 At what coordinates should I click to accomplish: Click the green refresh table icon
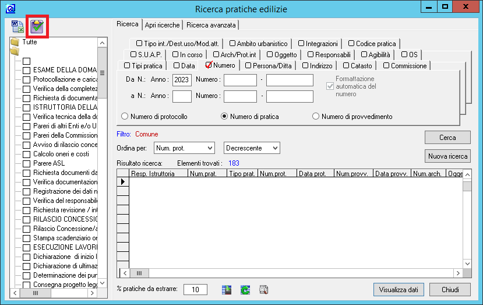point(245,289)
